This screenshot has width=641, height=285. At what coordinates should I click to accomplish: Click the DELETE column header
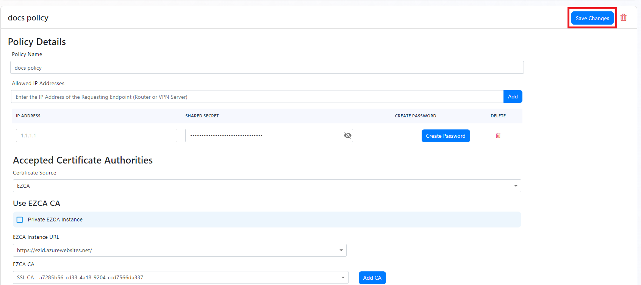tap(498, 116)
